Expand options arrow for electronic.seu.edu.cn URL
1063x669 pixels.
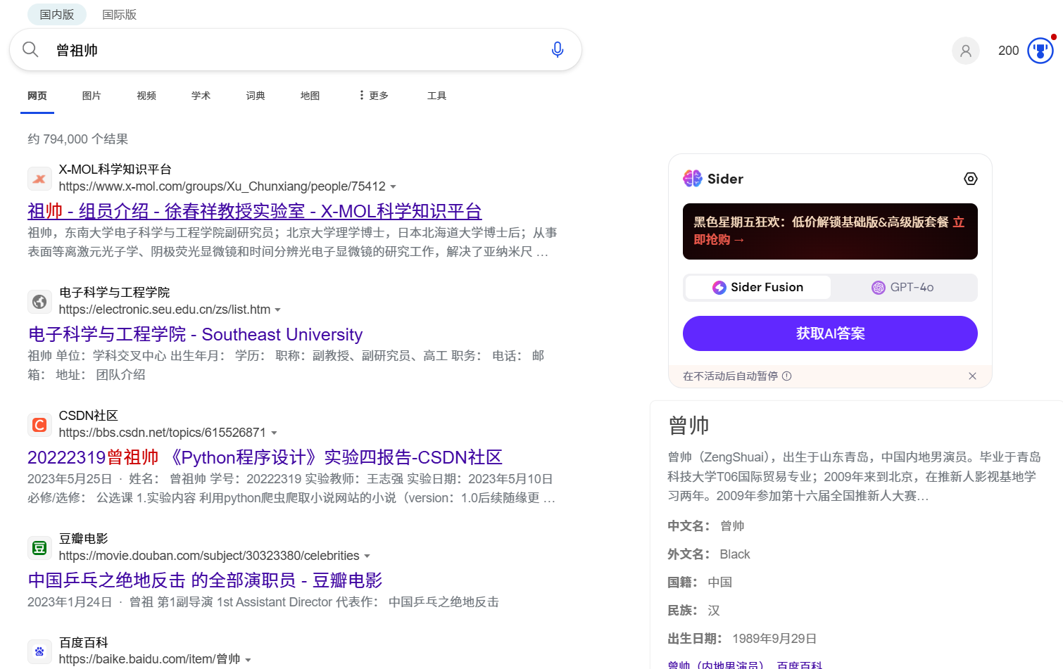point(277,310)
